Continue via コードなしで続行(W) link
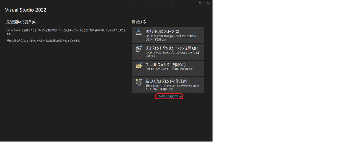346x145 pixels. click(168, 97)
